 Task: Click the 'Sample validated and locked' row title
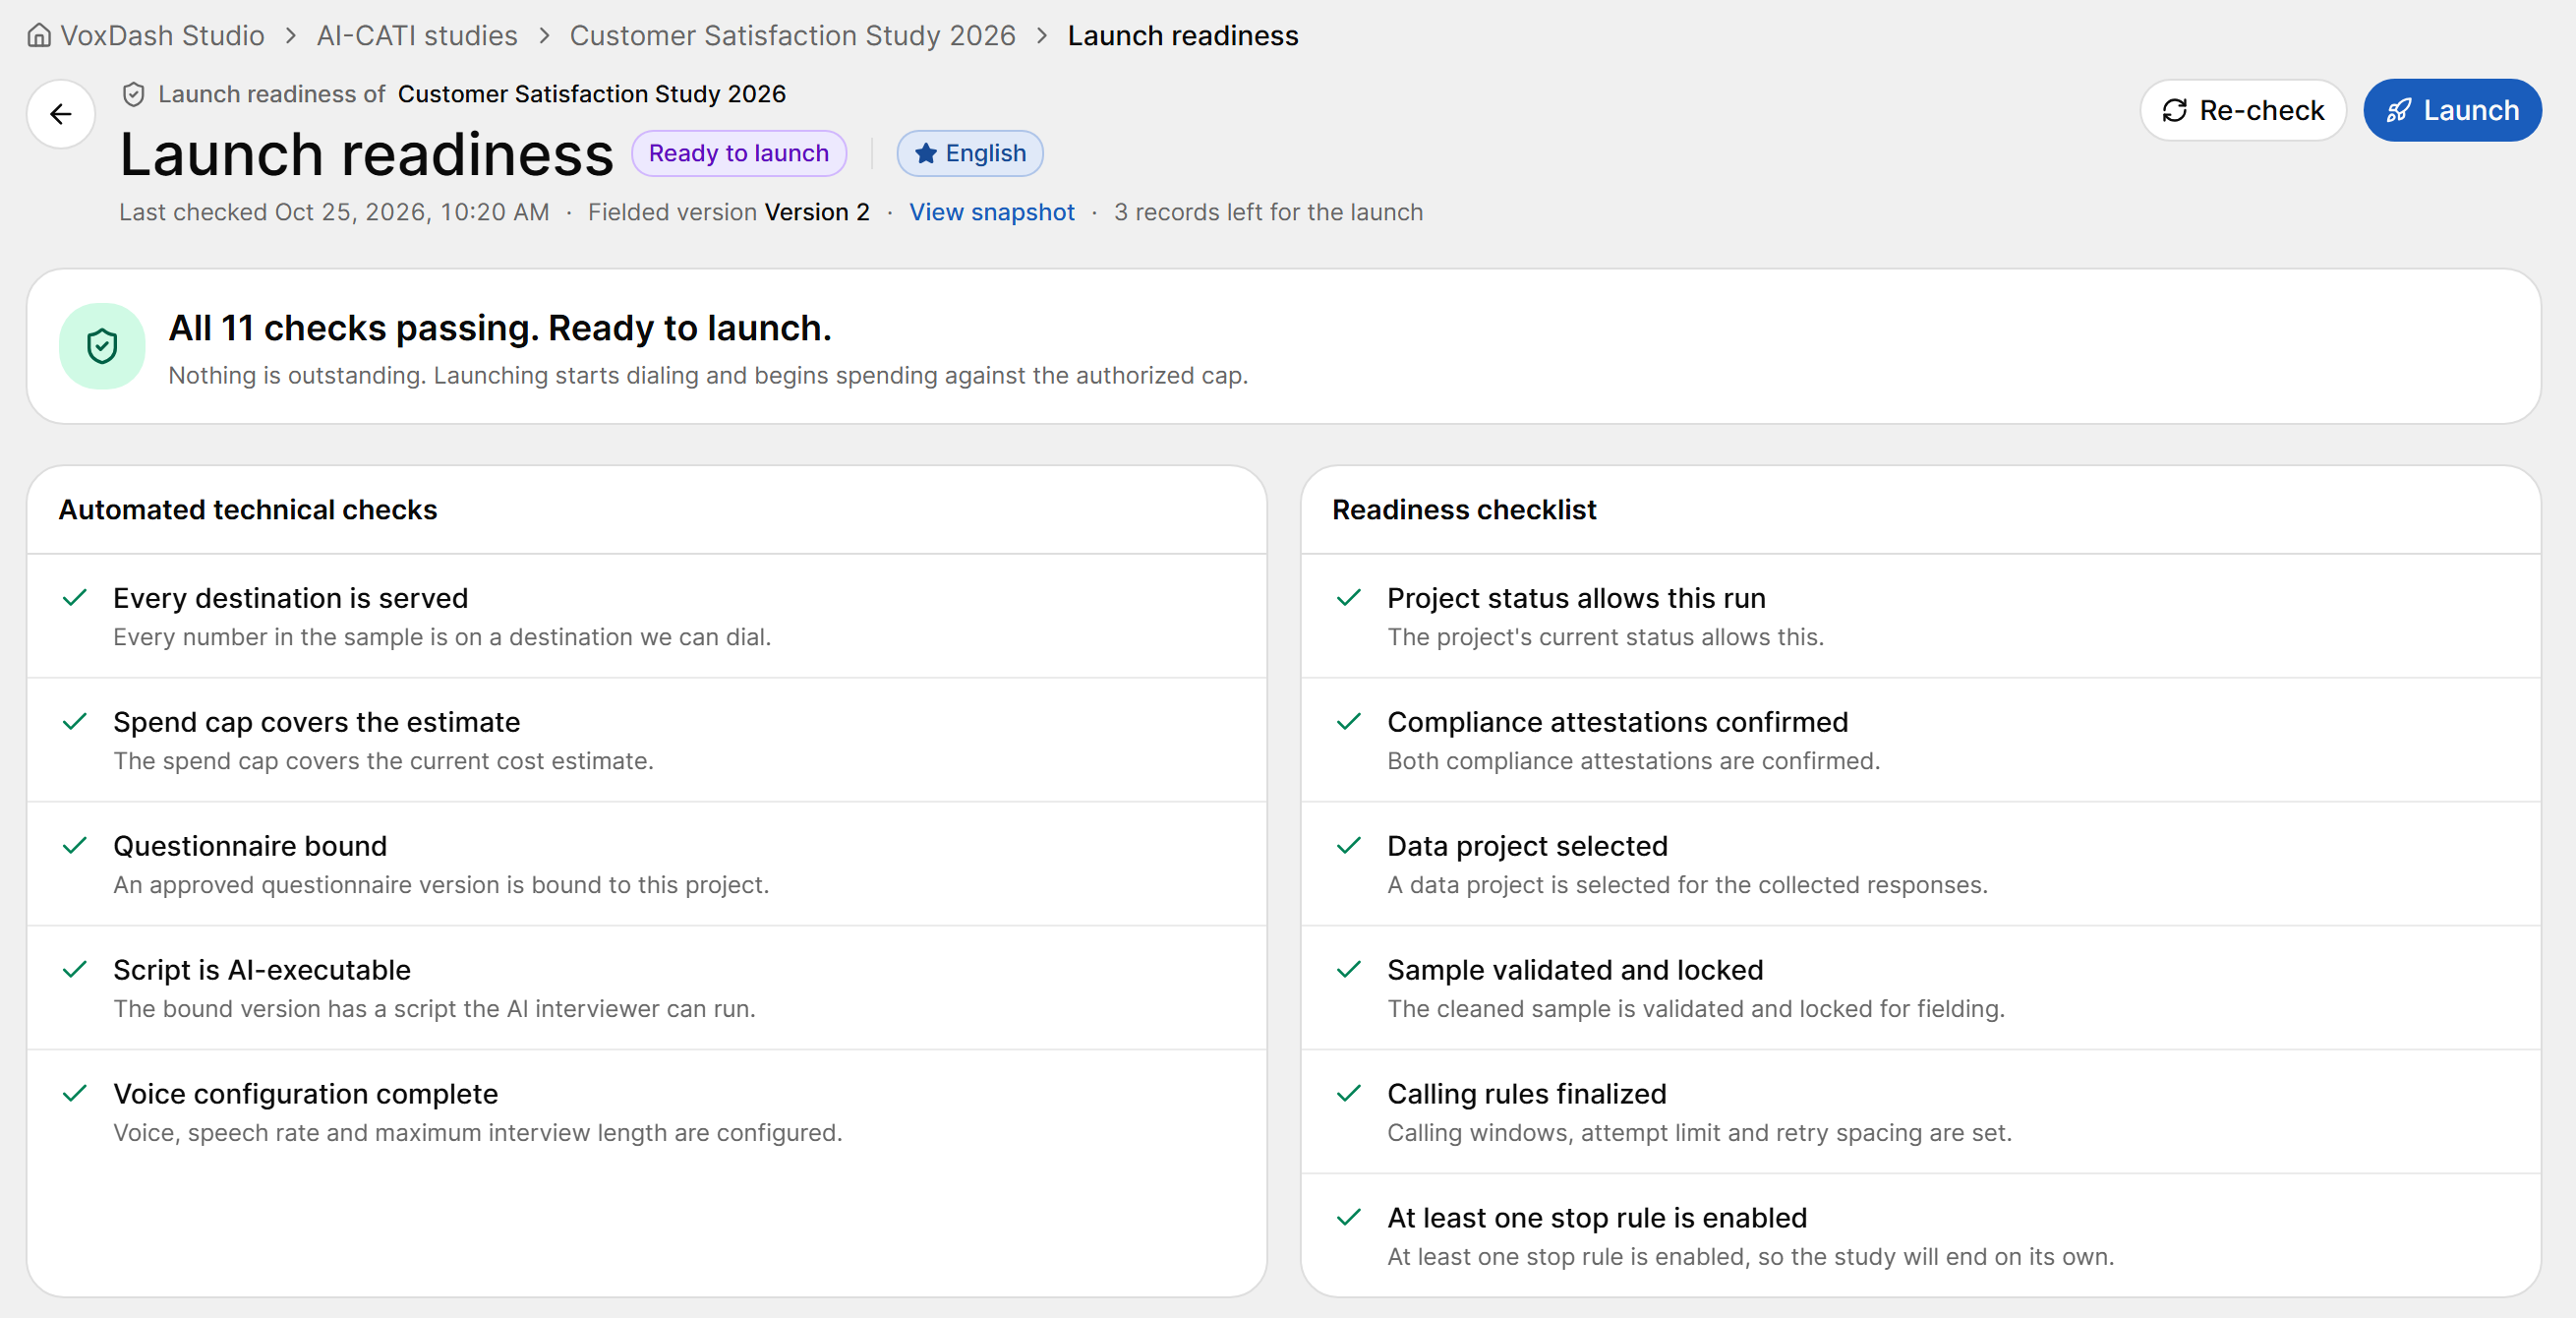(1575, 971)
